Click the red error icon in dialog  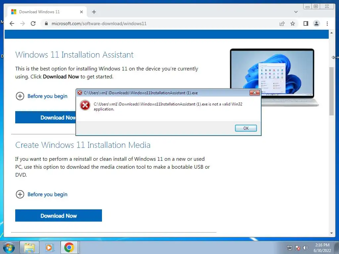85,106
